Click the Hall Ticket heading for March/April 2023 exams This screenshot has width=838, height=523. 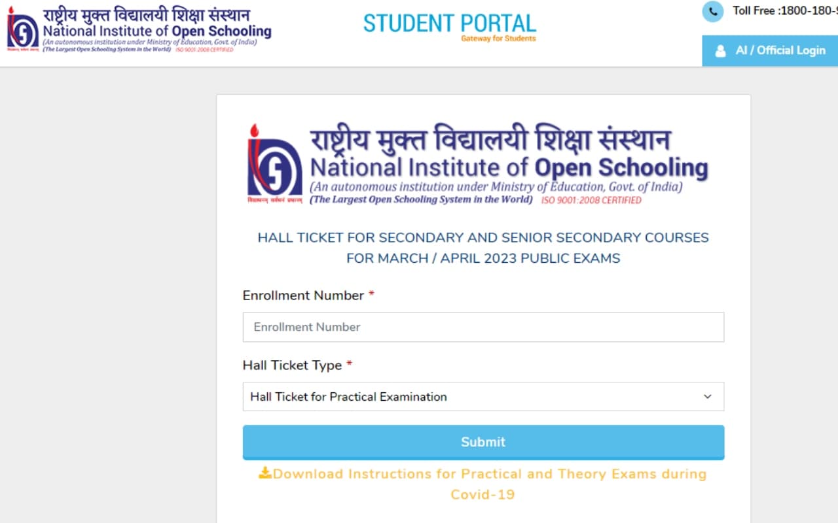point(483,248)
